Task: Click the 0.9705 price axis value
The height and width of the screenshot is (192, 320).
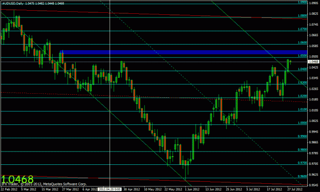Action: (x=313, y=164)
